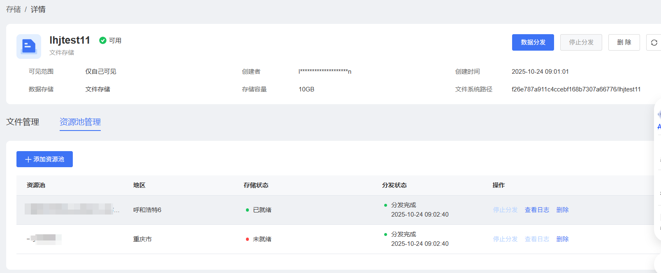Click the red 未就绪 status dot
The image size is (661, 273).
pos(247,239)
